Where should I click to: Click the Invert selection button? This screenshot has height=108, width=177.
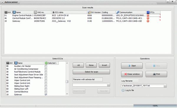click(104, 65)
